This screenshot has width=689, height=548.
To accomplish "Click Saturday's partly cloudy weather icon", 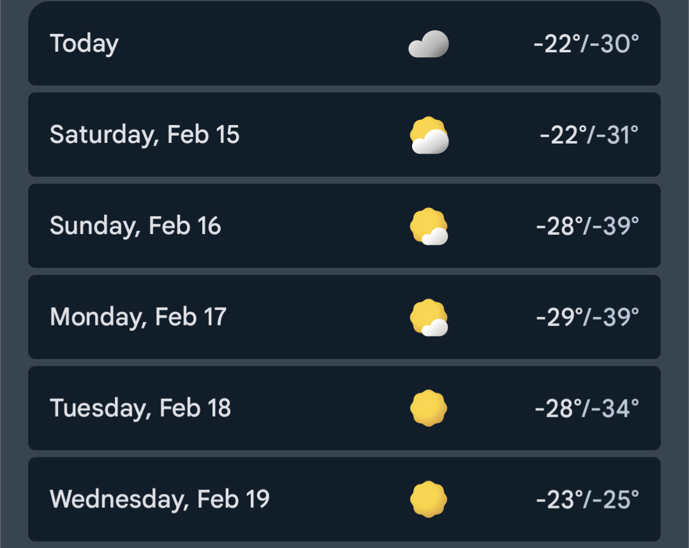I will [x=429, y=135].
